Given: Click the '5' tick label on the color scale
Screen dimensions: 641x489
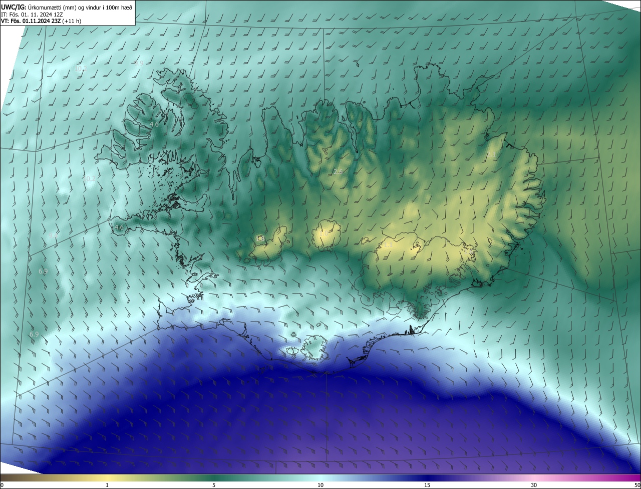Looking at the screenshot, I should pos(214,485).
